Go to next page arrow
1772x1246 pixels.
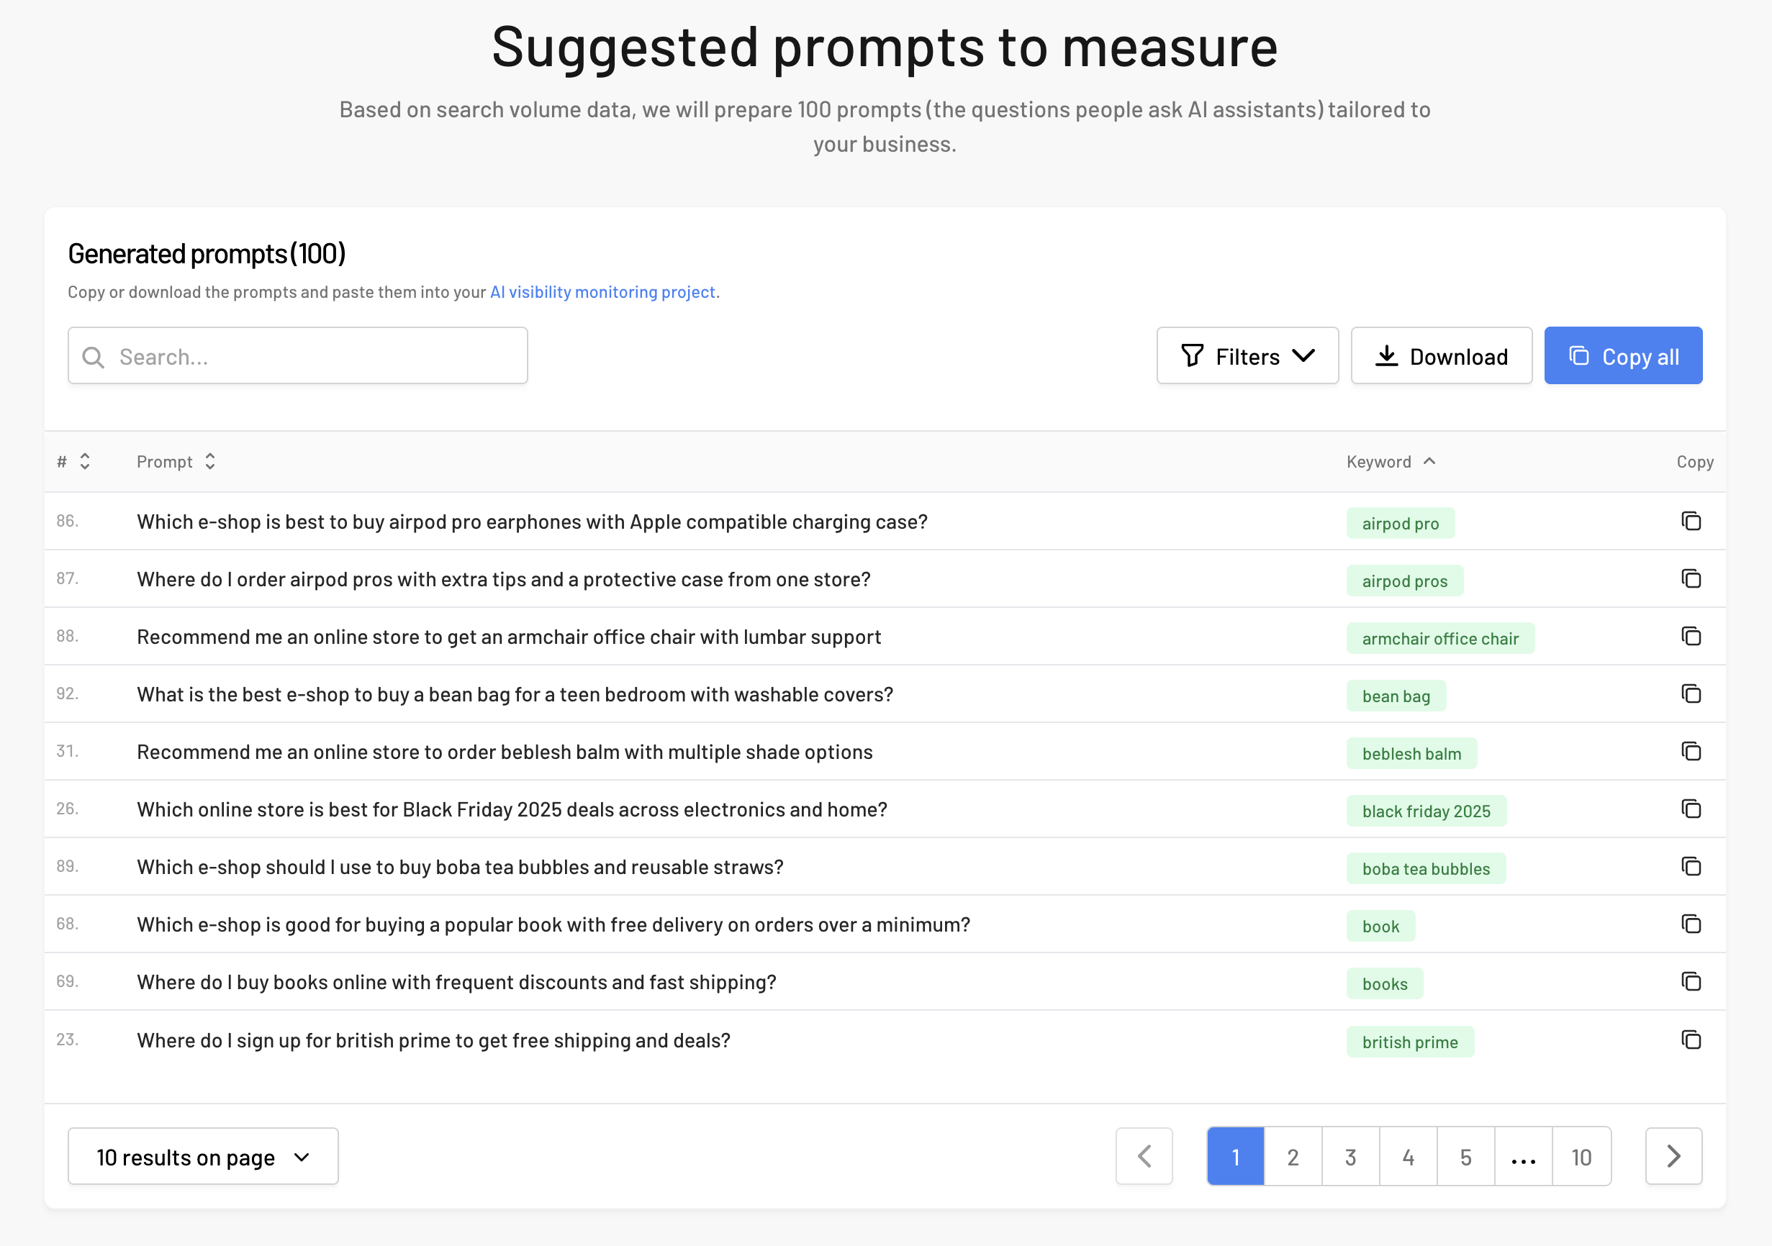pyautogui.click(x=1673, y=1157)
